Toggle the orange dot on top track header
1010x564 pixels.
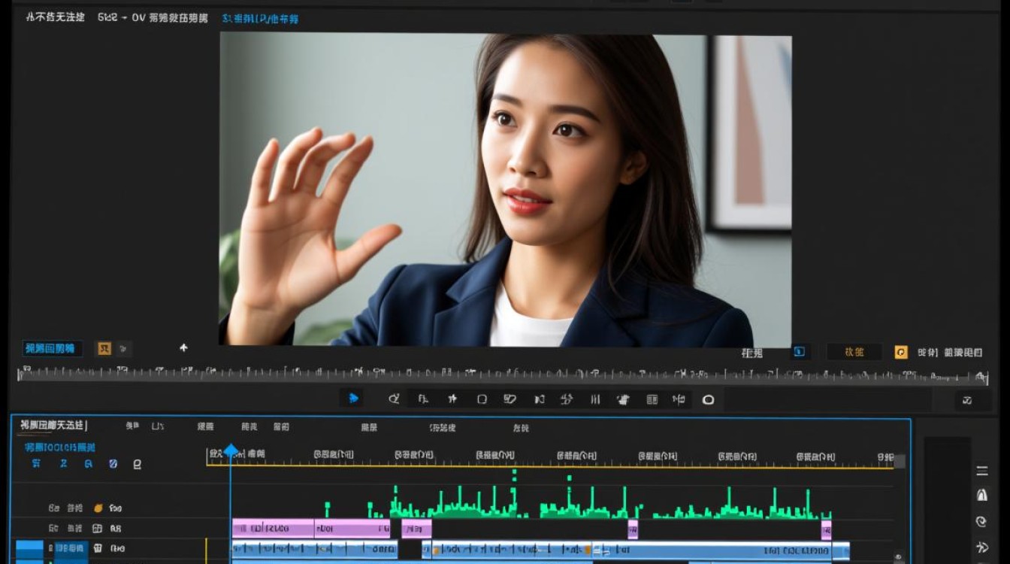[98, 508]
